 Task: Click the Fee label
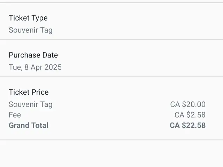pyautogui.click(x=15, y=115)
